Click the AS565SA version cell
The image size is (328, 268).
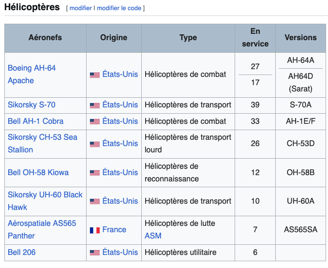coord(300,230)
